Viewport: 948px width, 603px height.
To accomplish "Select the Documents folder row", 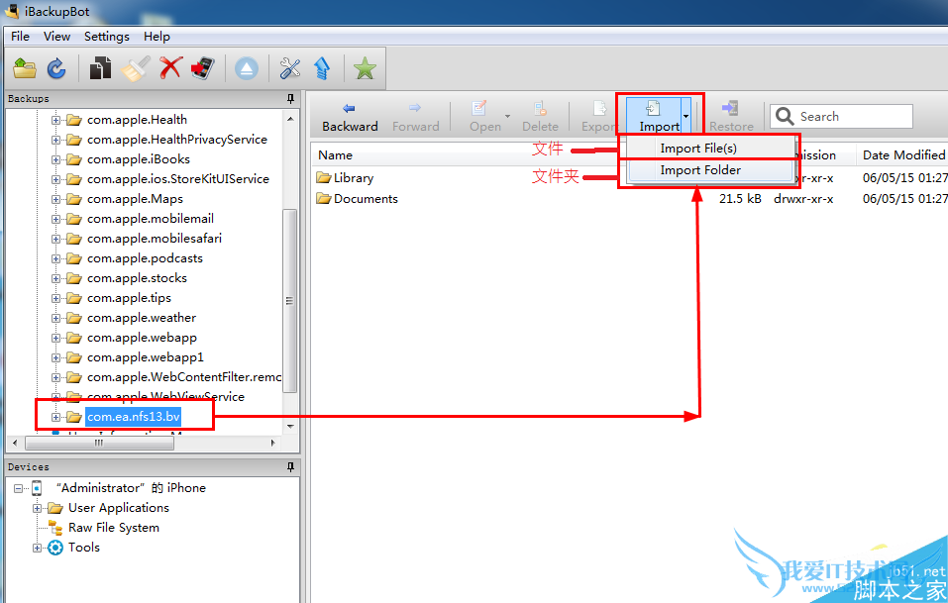I will [x=629, y=199].
